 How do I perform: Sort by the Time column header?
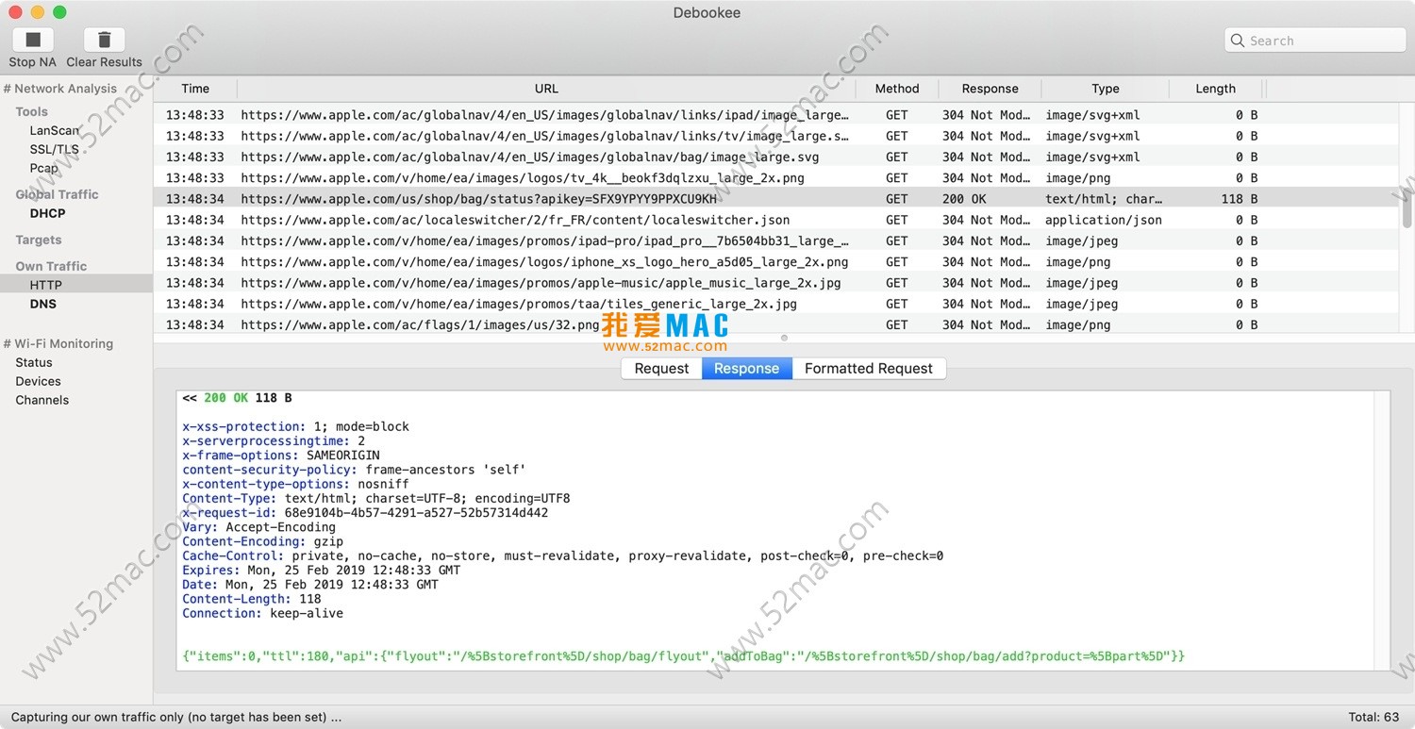point(195,89)
